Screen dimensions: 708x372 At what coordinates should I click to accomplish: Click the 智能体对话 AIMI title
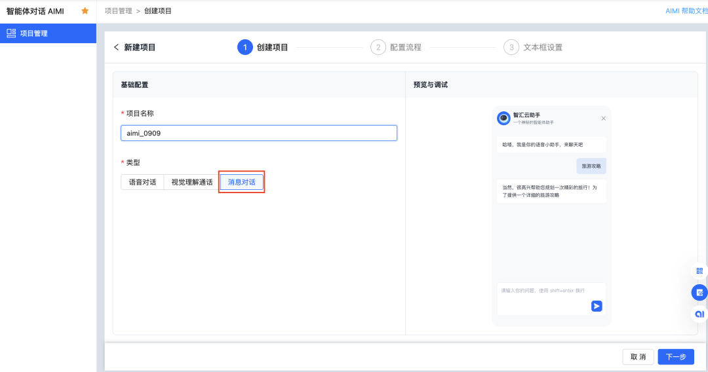click(x=35, y=11)
